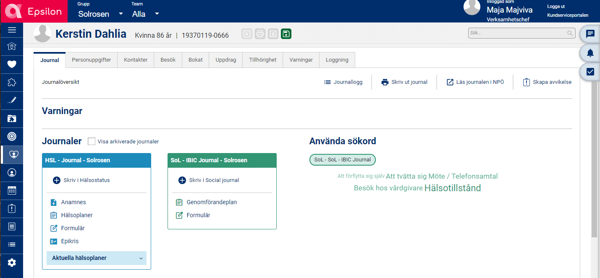
Task: Open the tasks checkmark icon on right edge
Action: coord(590,72)
